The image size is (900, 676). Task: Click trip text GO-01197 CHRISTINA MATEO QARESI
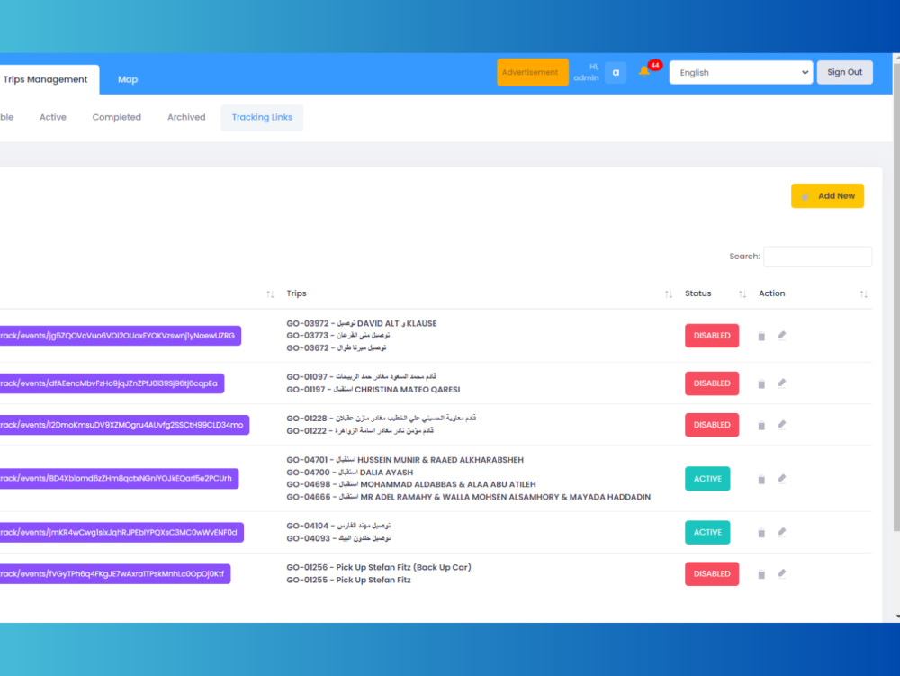pyautogui.click(x=373, y=390)
